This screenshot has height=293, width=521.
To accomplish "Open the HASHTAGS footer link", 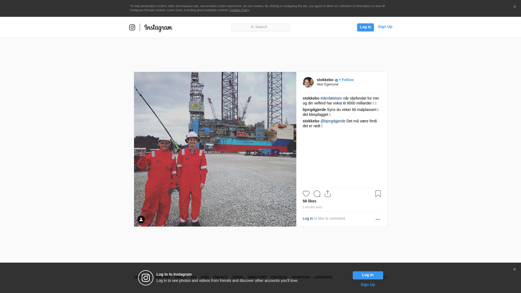I will point(300,277).
